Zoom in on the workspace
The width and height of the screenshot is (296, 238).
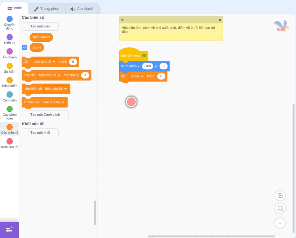(x=280, y=196)
